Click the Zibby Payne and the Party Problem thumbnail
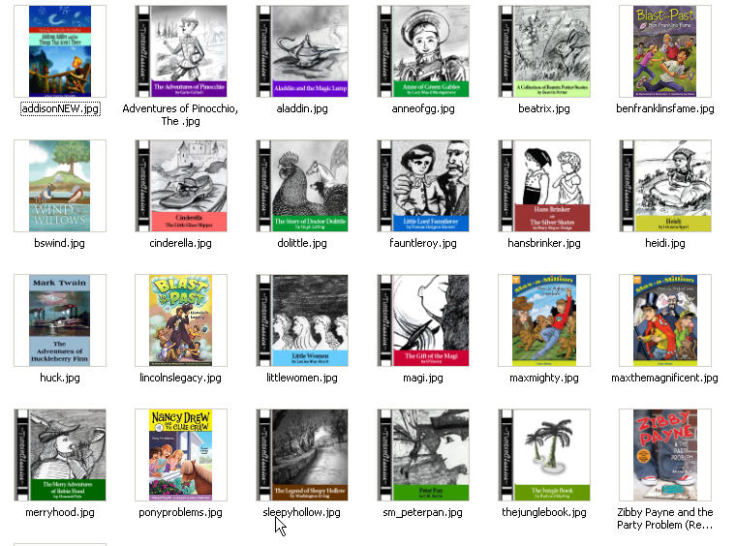This screenshot has width=736, height=546. tap(665, 455)
